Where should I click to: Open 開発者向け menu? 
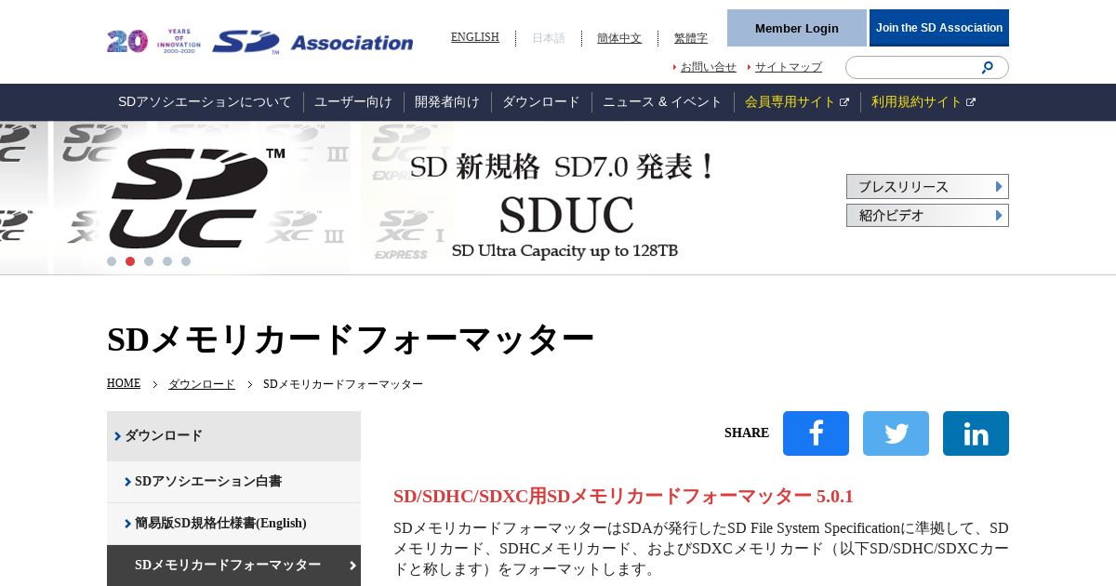447,102
